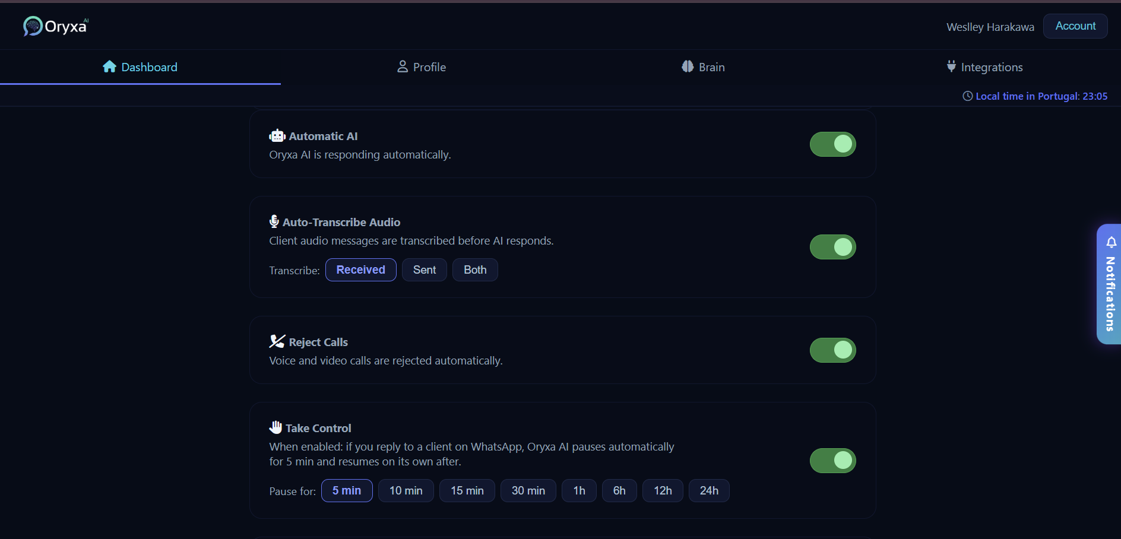The height and width of the screenshot is (539, 1121).
Task: Click the clock icon beside local time
Action: [x=968, y=96]
